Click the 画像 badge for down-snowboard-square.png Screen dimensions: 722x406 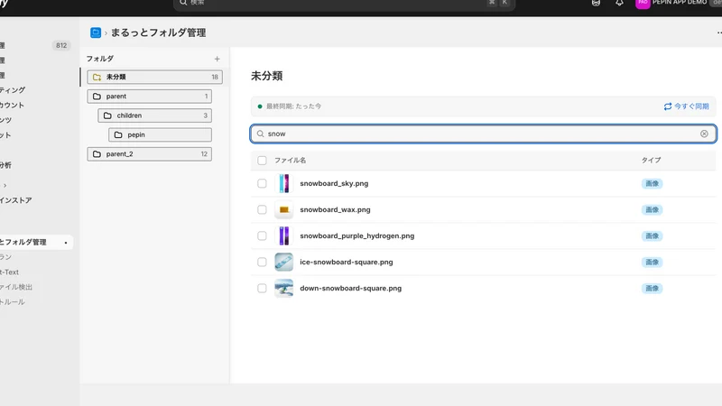pos(652,288)
